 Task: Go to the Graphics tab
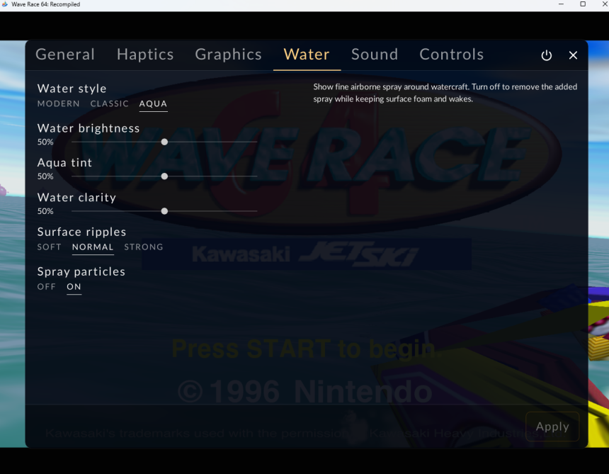(x=228, y=55)
